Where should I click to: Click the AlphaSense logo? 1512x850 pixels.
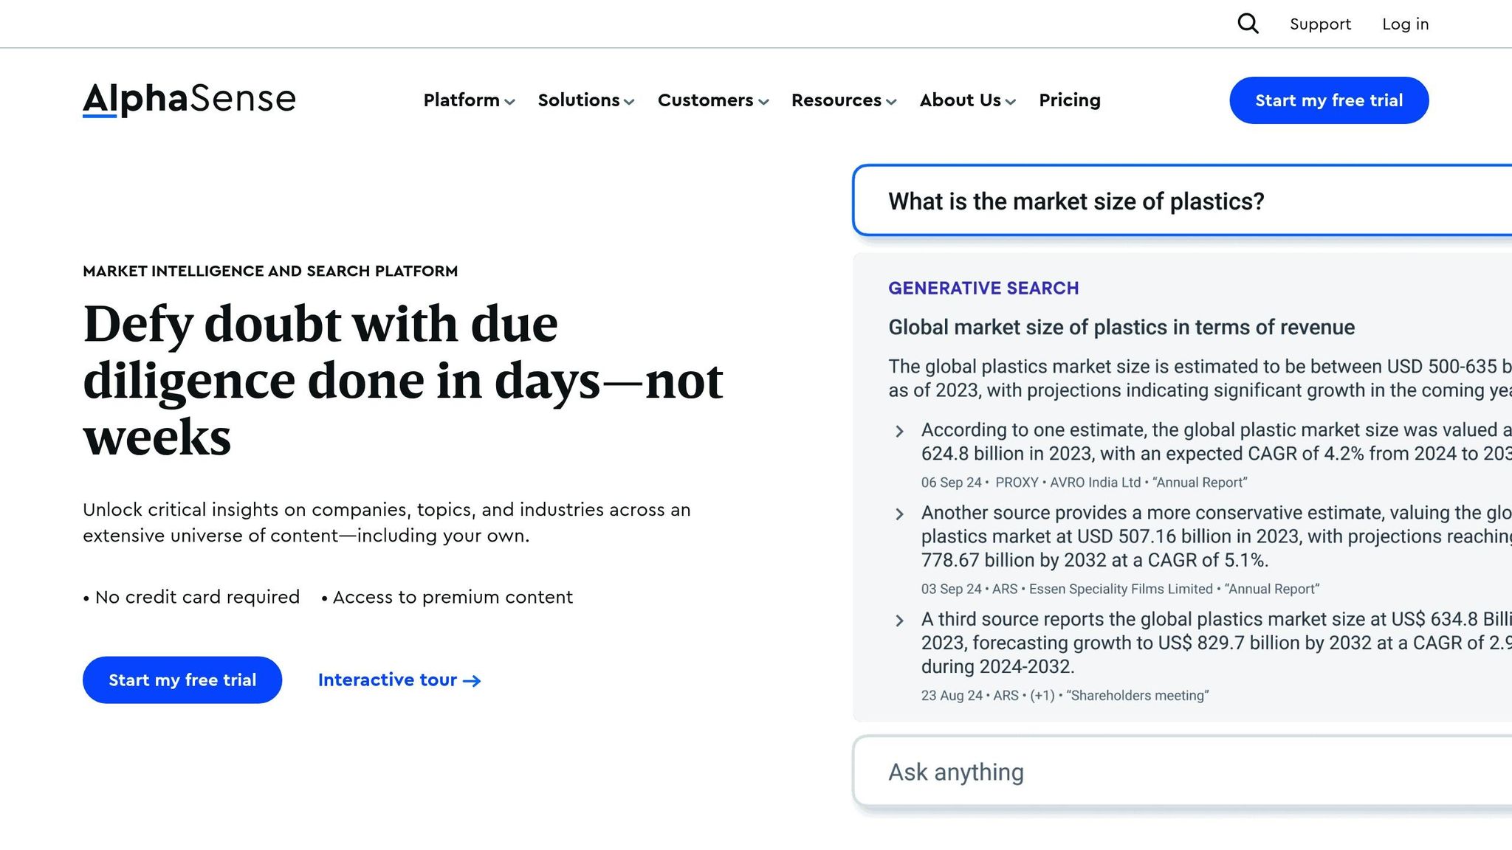click(189, 100)
